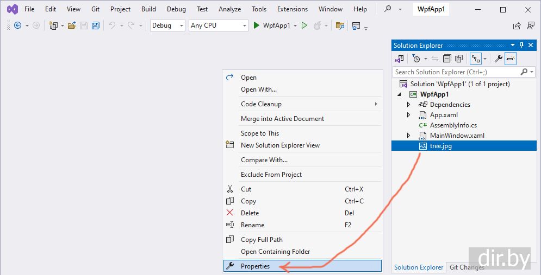
Task: Toggle Preview Selected Items button
Action: point(511,59)
